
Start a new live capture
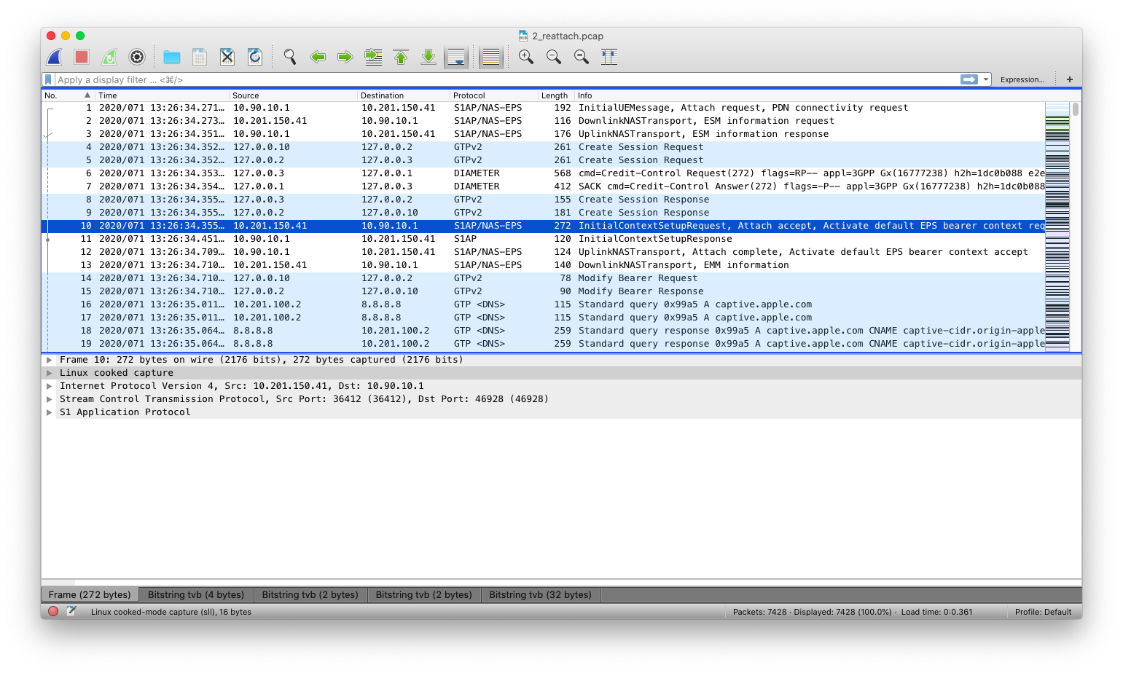[x=53, y=56]
